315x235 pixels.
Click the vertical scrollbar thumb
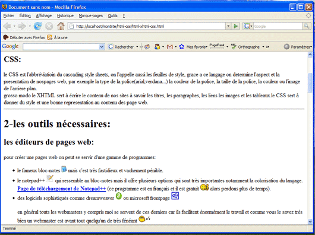coord(310,83)
